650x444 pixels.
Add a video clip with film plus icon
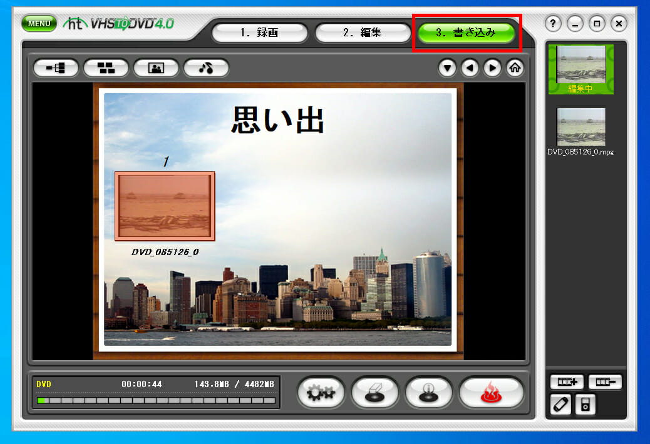567,382
